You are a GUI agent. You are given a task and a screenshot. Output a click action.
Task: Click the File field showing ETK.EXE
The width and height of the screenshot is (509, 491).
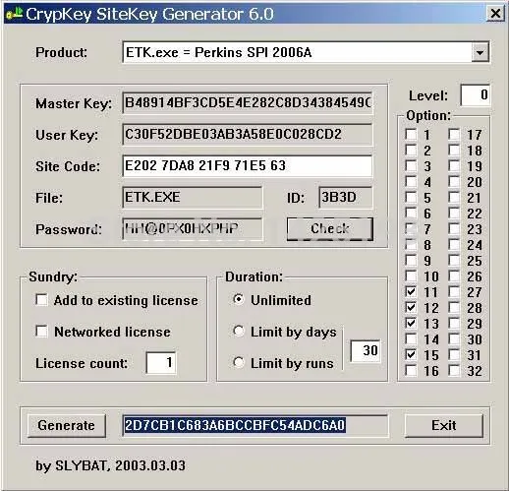[193, 198]
